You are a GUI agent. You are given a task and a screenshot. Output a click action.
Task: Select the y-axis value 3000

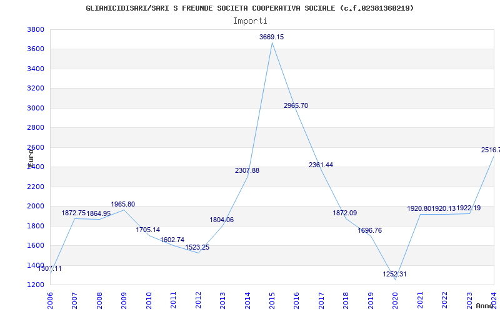pos(36,108)
